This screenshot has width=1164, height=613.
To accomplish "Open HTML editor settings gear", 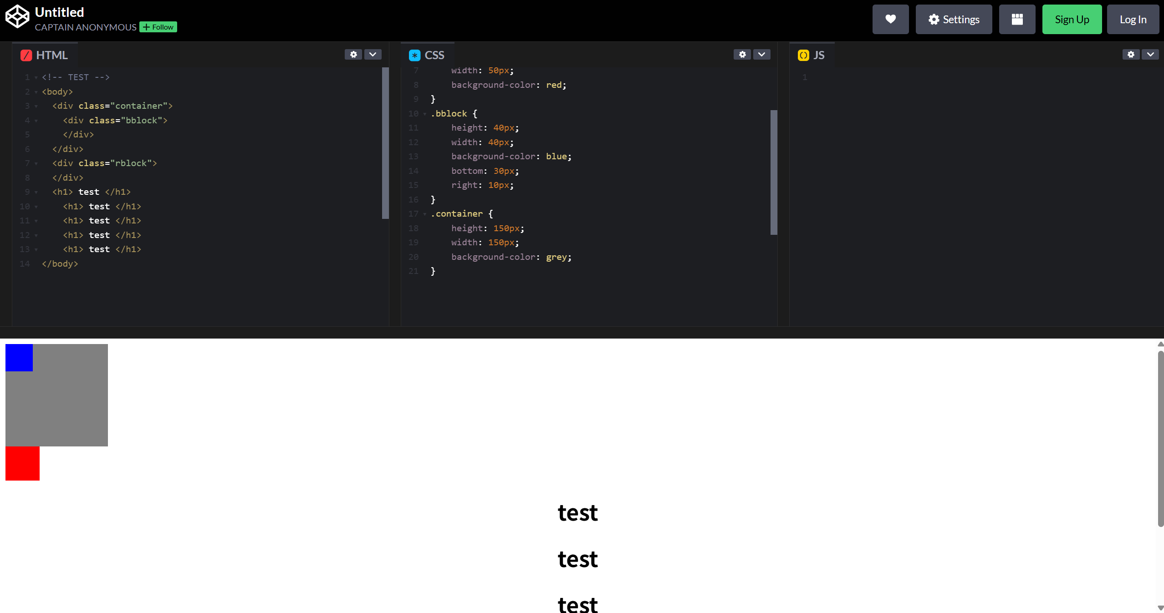I will (x=353, y=55).
